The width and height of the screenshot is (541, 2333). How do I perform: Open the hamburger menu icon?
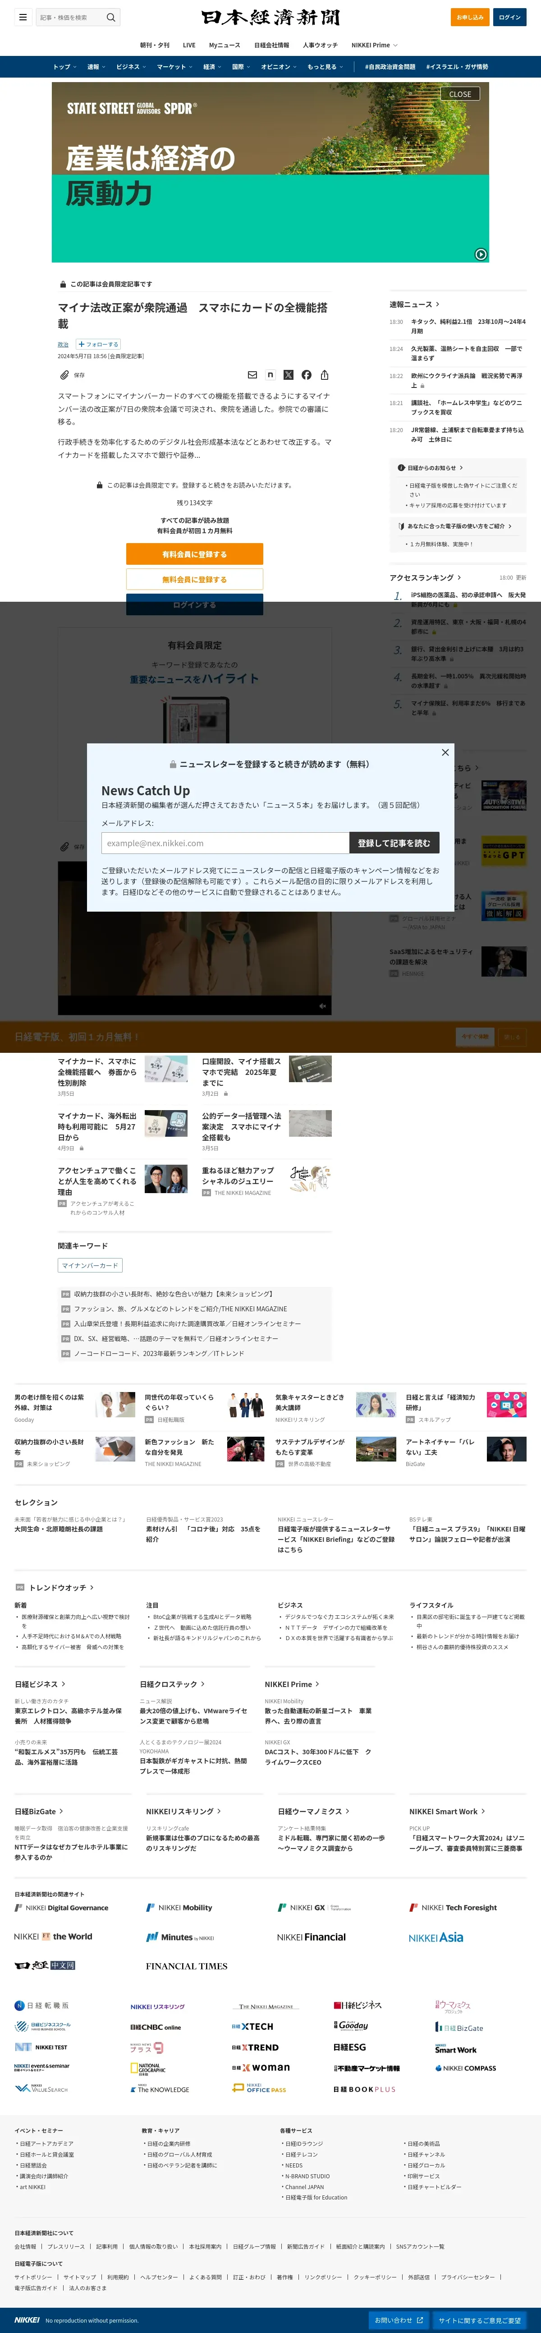[x=23, y=16]
